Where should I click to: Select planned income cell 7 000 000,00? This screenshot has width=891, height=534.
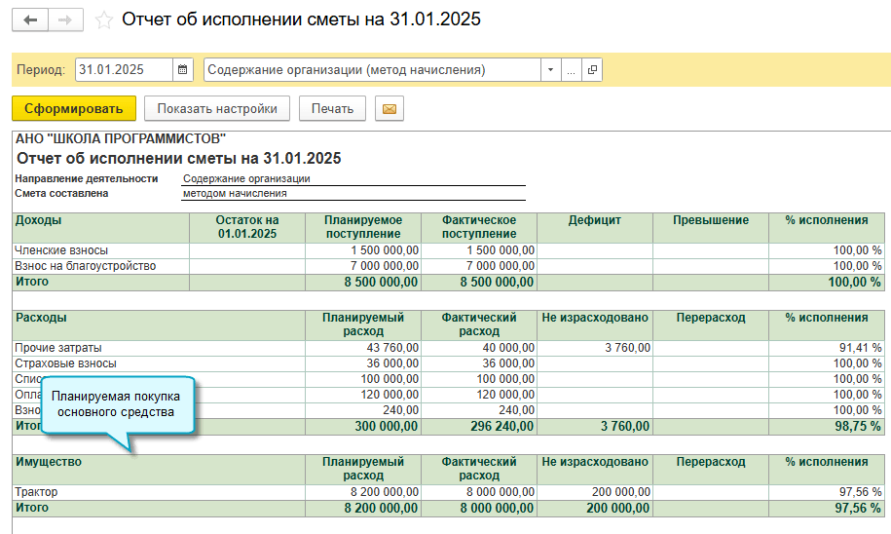363,266
